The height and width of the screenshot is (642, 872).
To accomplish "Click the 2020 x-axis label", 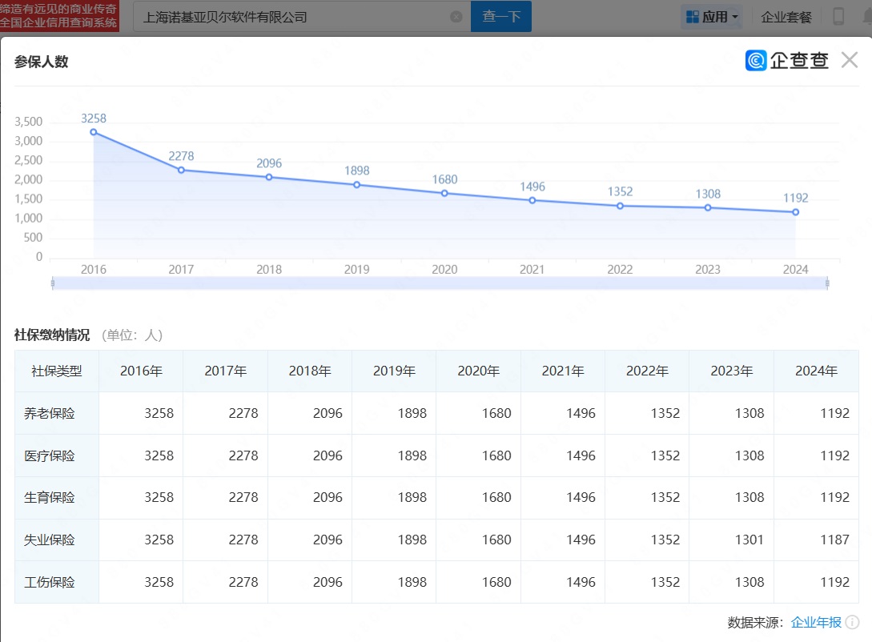I will tap(444, 270).
